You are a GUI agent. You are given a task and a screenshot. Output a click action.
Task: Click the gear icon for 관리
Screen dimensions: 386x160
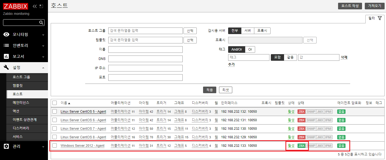click(6, 147)
